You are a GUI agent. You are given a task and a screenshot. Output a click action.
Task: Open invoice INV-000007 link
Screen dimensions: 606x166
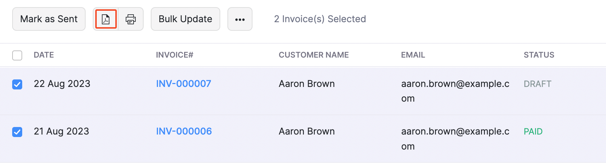click(x=183, y=84)
